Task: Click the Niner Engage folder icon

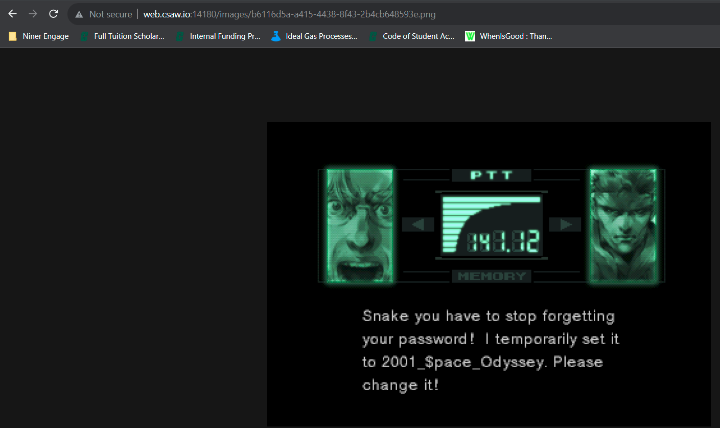Action: (13, 36)
